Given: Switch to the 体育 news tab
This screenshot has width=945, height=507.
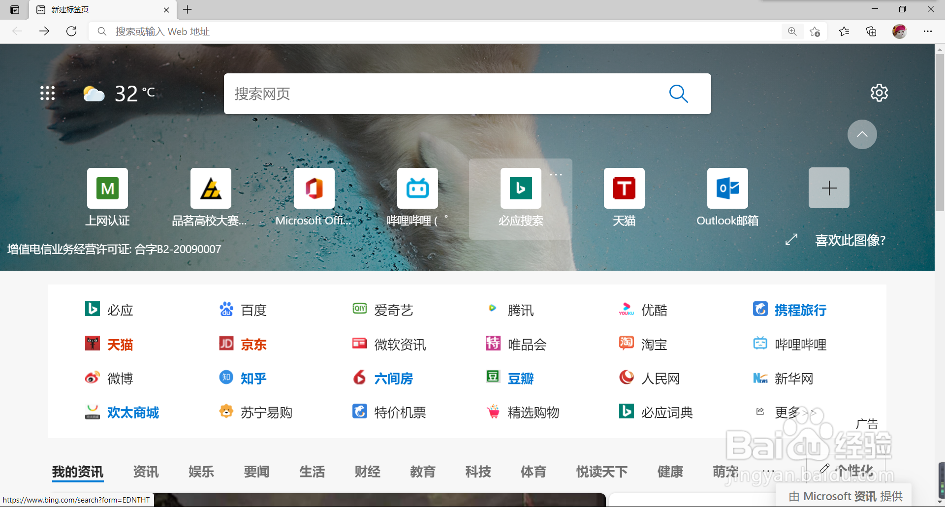Looking at the screenshot, I should (534, 472).
